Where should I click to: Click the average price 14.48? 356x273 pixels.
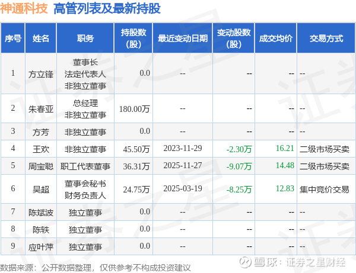click(x=285, y=166)
